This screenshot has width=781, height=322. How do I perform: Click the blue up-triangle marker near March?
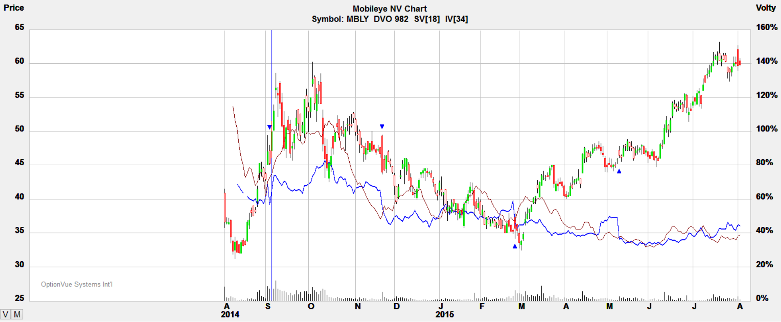[515, 246]
